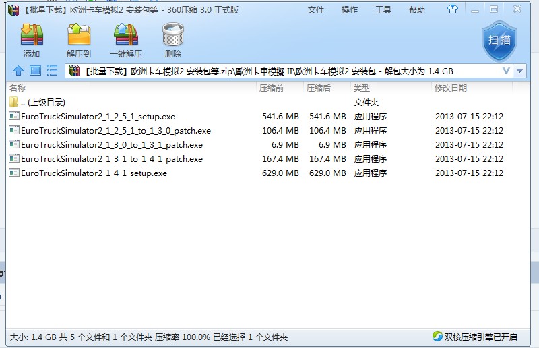
Task: Sort by 名称 column header
Action: 18,88
